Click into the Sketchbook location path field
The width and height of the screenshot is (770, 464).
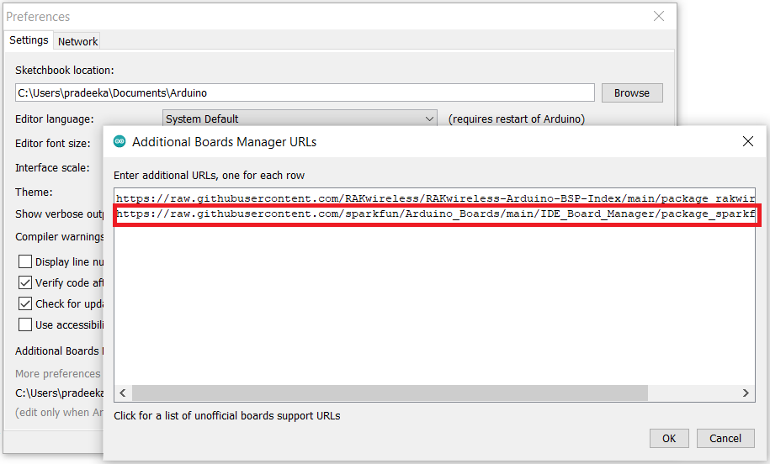click(305, 93)
